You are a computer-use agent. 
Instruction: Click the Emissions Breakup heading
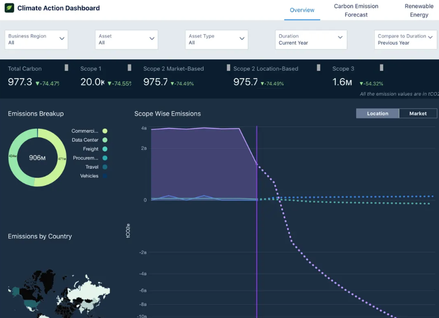36,113
